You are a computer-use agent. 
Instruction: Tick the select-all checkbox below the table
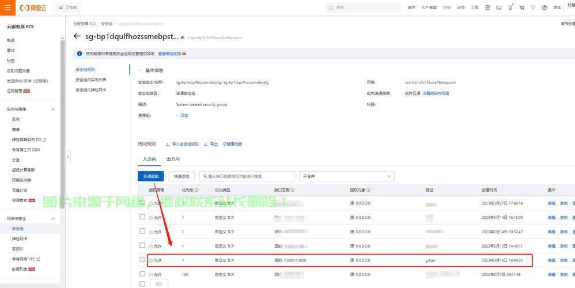pyautogui.click(x=142, y=283)
